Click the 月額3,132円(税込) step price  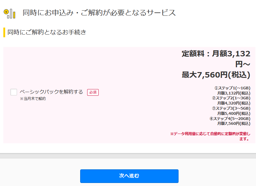pos(234,93)
